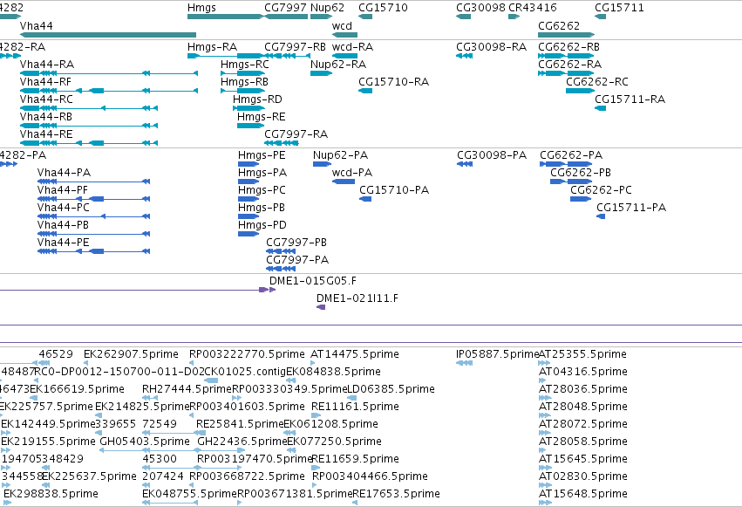This screenshot has height=507, width=742.
Task: Click the CG6262 gene label
Action: (559, 26)
